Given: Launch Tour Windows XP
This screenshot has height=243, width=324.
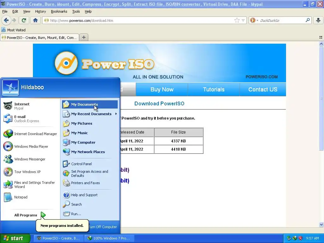Looking at the screenshot, I should [30, 172].
